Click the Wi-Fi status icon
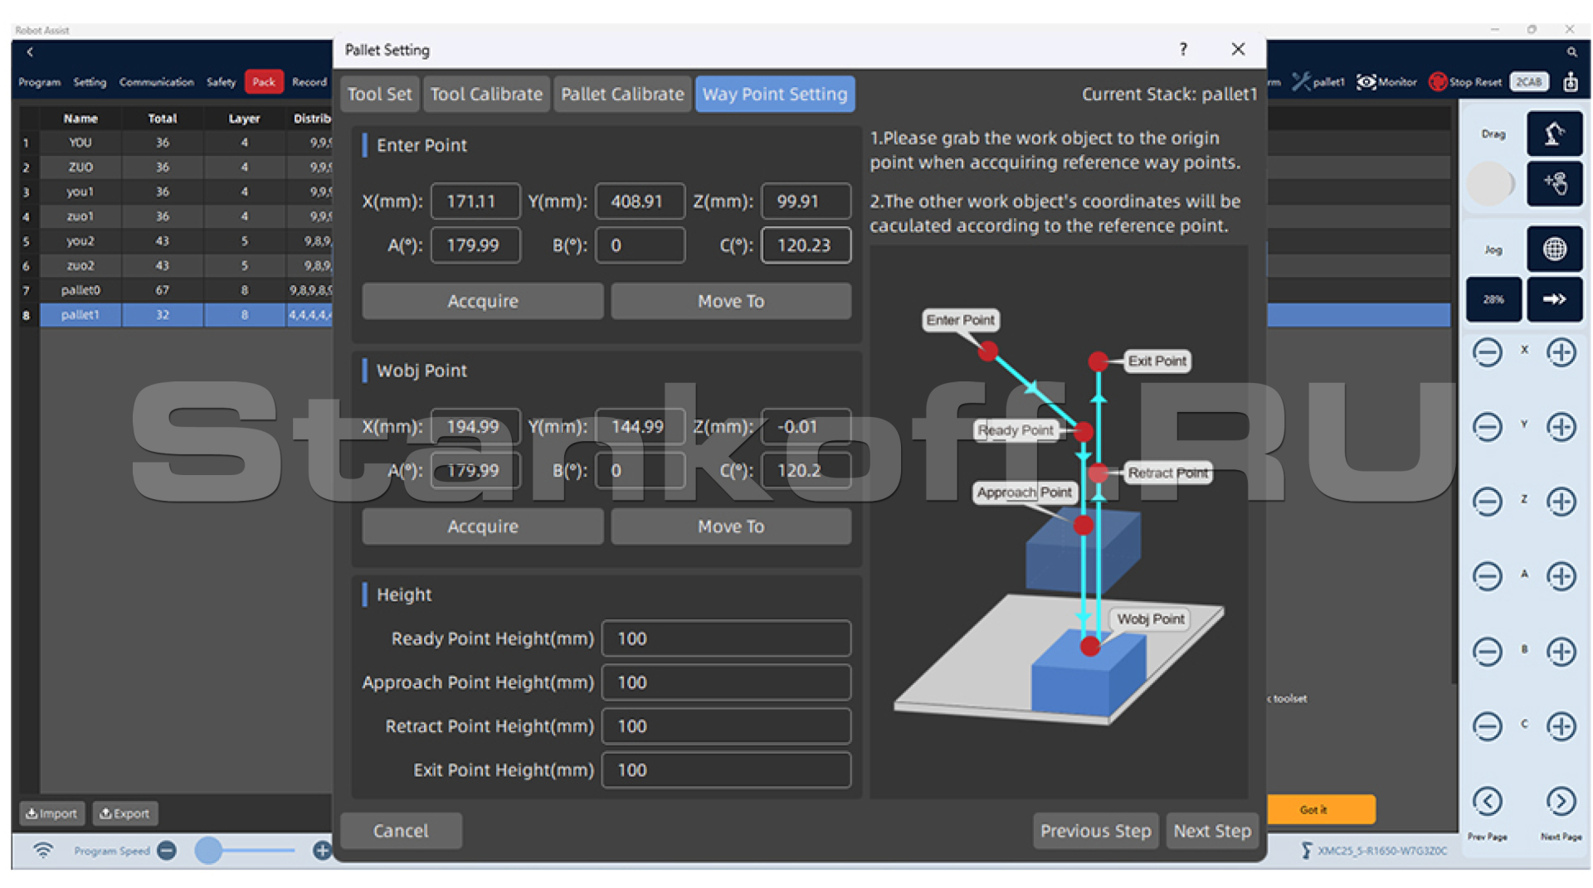 click(x=43, y=851)
